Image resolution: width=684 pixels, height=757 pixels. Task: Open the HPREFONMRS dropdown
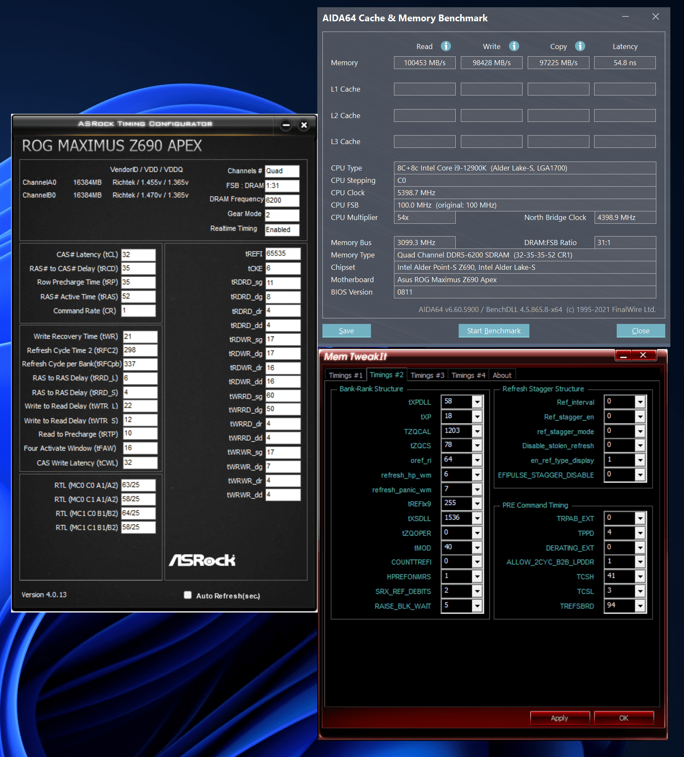coord(477,577)
